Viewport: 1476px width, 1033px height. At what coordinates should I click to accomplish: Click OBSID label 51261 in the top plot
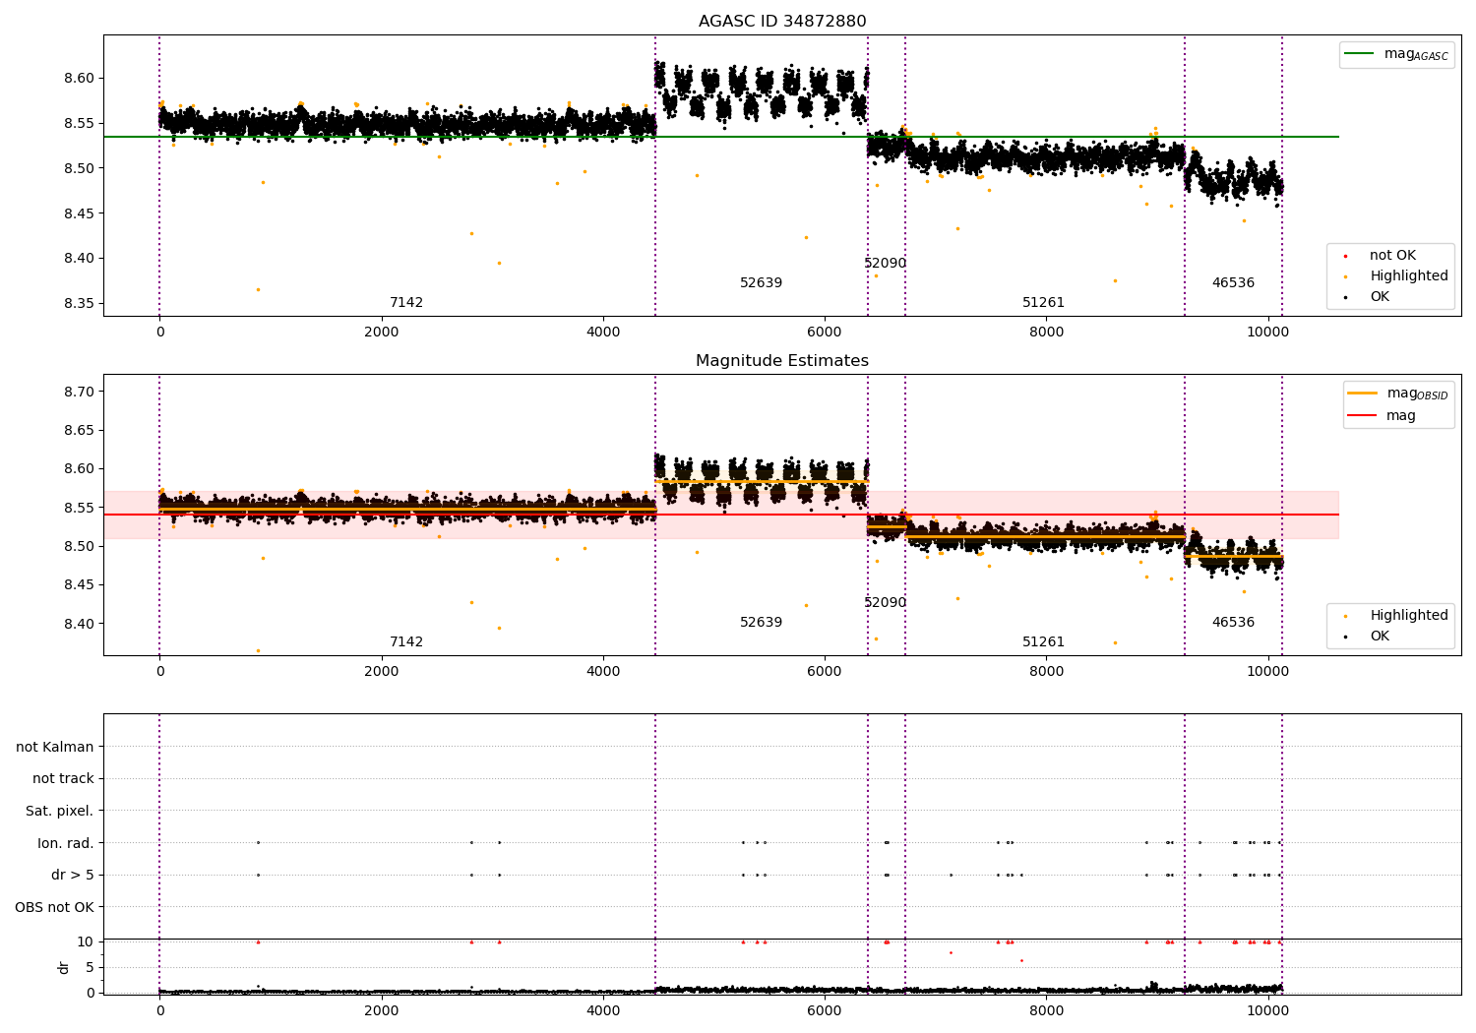1043,303
